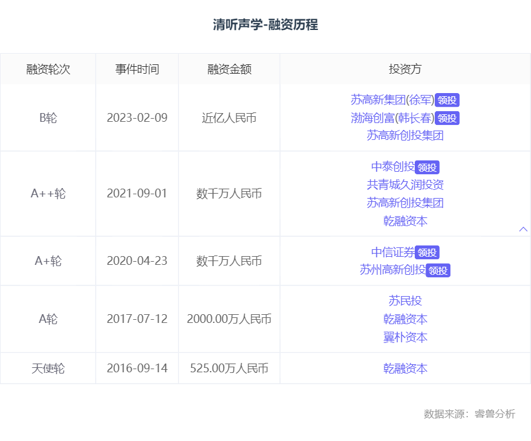531x441 pixels.
Task: Click the A轮 round cell
Action: coord(48,319)
